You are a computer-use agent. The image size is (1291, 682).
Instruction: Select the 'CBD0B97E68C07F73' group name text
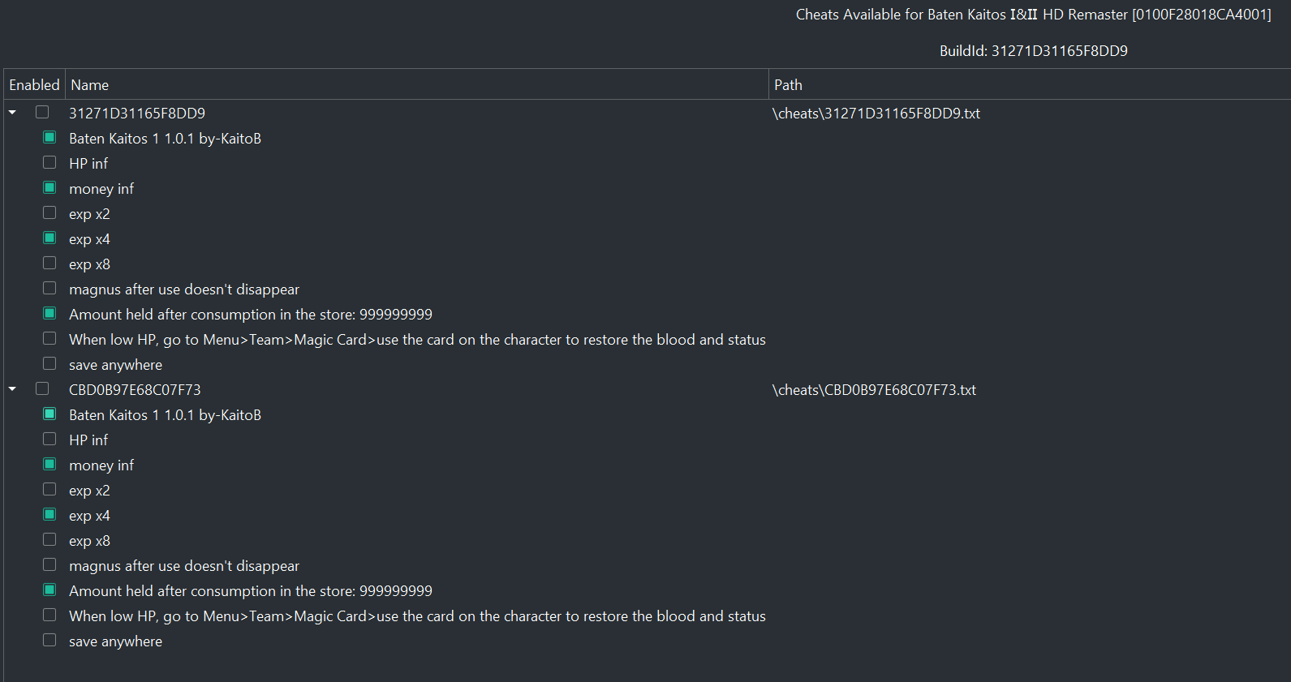coord(135,390)
